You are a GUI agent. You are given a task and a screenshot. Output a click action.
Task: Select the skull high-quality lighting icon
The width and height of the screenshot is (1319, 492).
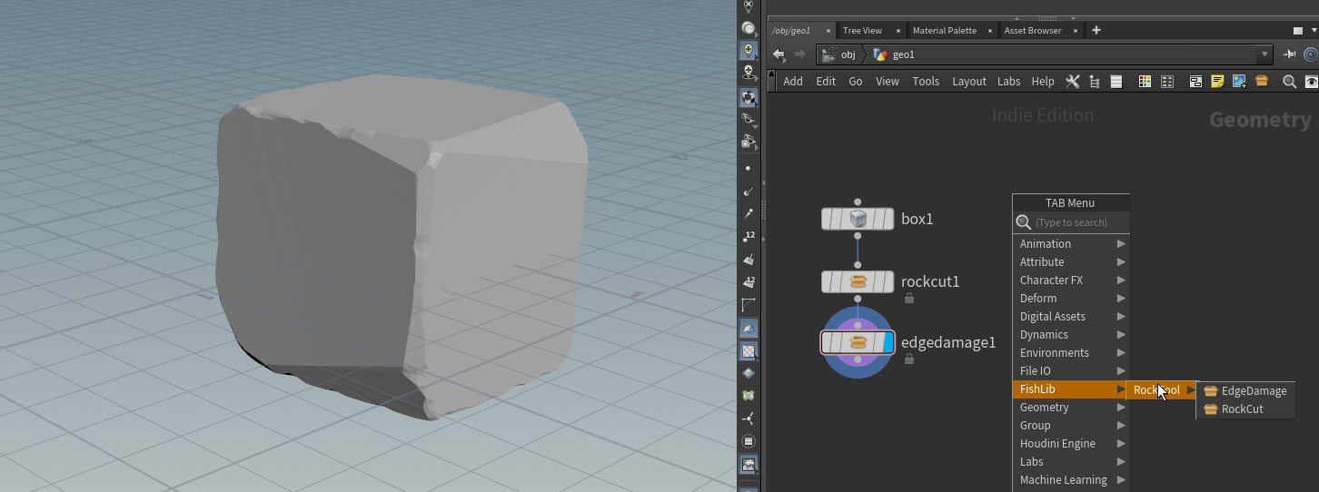749,72
